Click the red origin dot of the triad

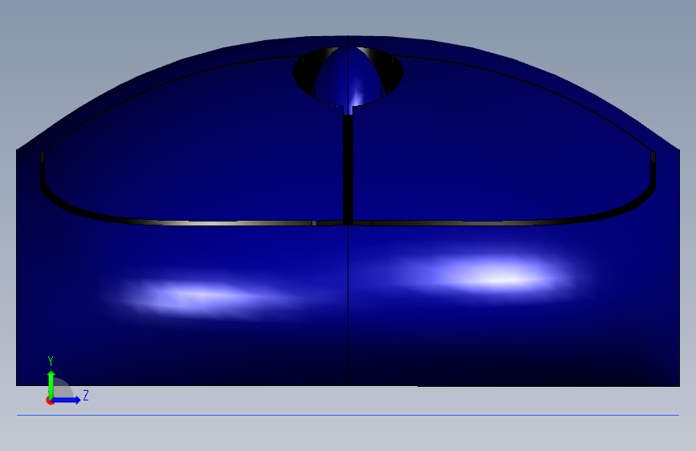tap(50, 401)
